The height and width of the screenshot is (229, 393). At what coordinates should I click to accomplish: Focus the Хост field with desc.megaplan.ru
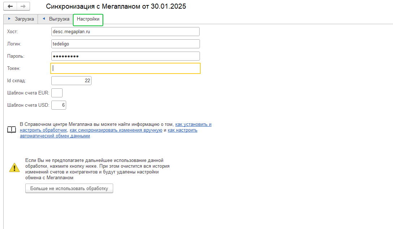coord(125,32)
